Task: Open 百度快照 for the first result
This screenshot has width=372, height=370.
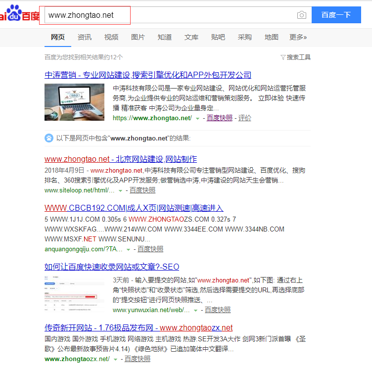Action: tap(219, 118)
